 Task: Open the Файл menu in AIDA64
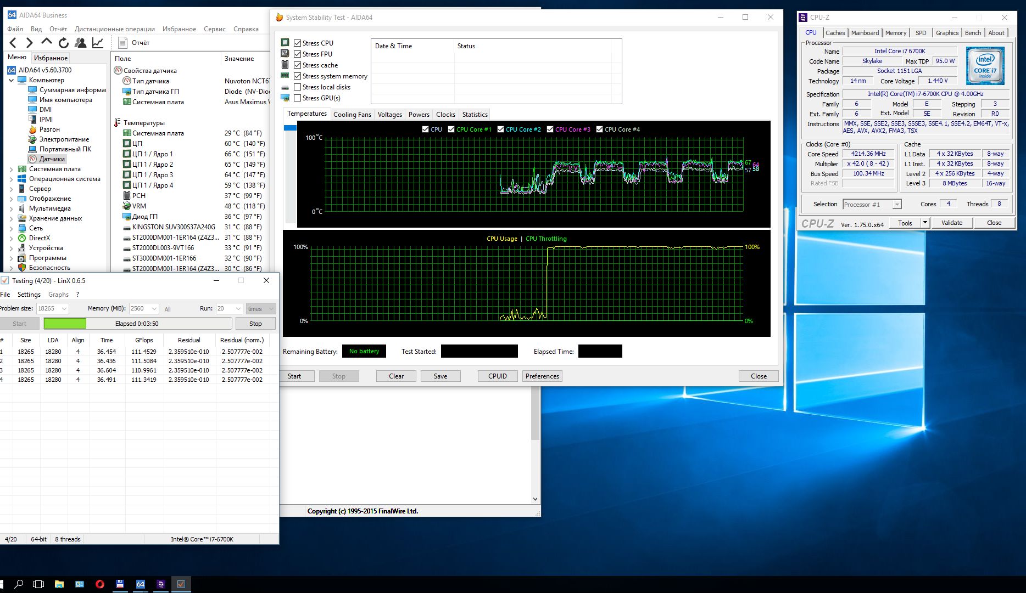(15, 29)
